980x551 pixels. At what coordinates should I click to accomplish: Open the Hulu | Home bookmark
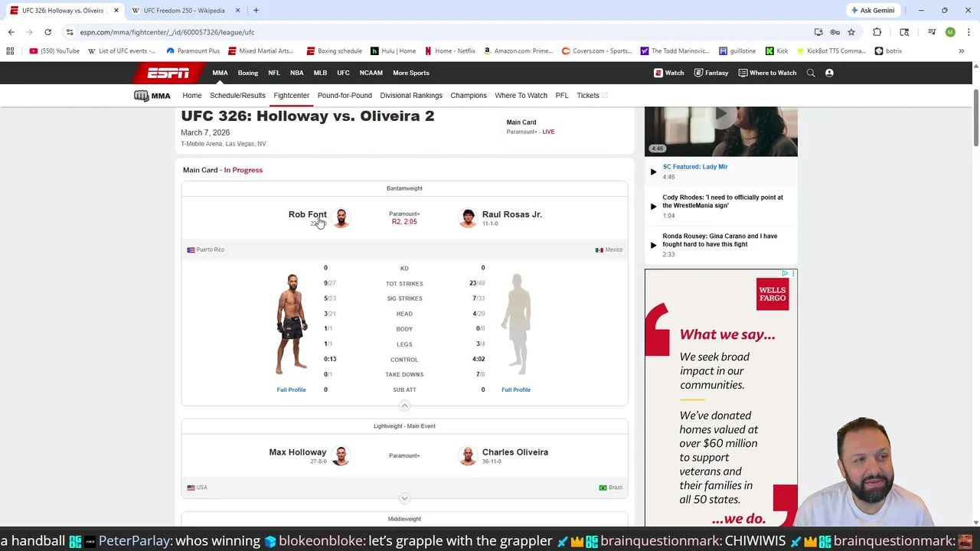(394, 51)
